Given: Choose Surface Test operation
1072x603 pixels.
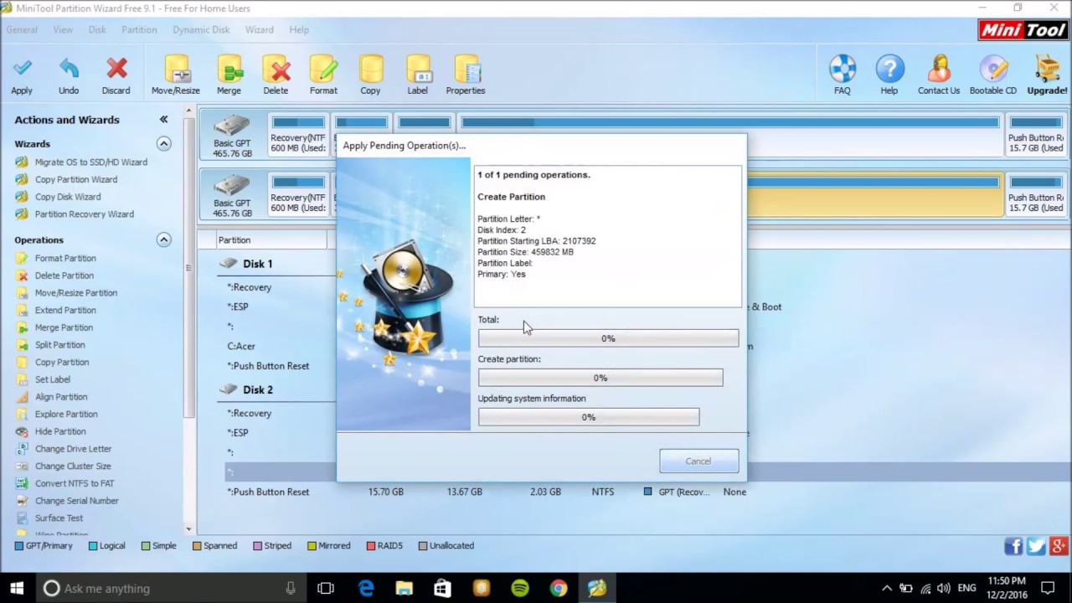Looking at the screenshot, I should pyautogui.click(x=59, y=518).
